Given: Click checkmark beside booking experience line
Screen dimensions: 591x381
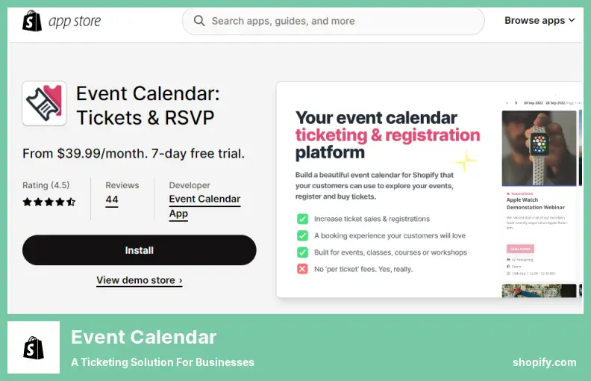Looking at the screenshot, I should (302, 235).
